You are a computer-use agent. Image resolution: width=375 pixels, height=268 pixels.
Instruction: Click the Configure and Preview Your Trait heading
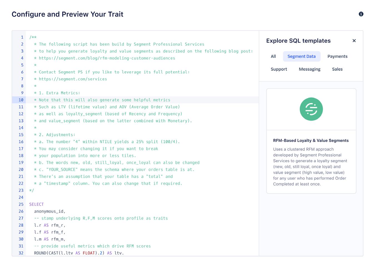point(67,14)
